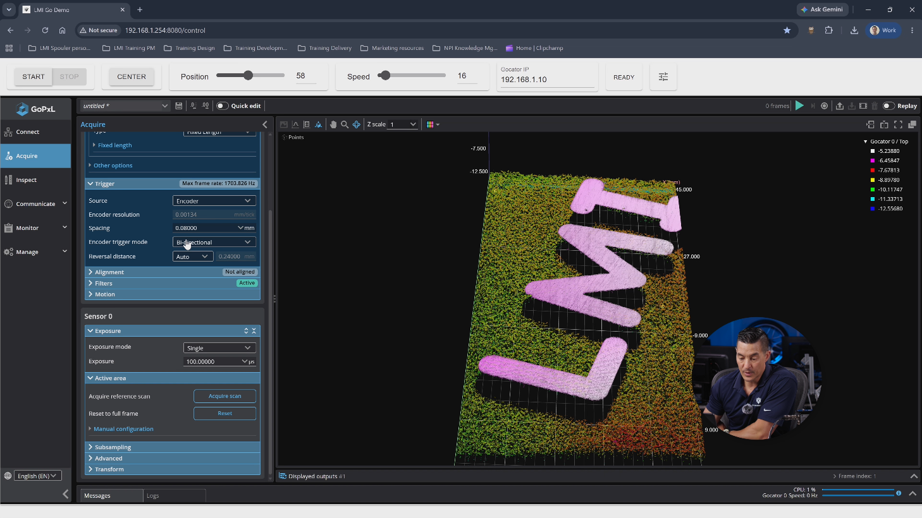Click the magnifier zoom tool in viewer
Screen dimensions: 922x518
point(345,124)
